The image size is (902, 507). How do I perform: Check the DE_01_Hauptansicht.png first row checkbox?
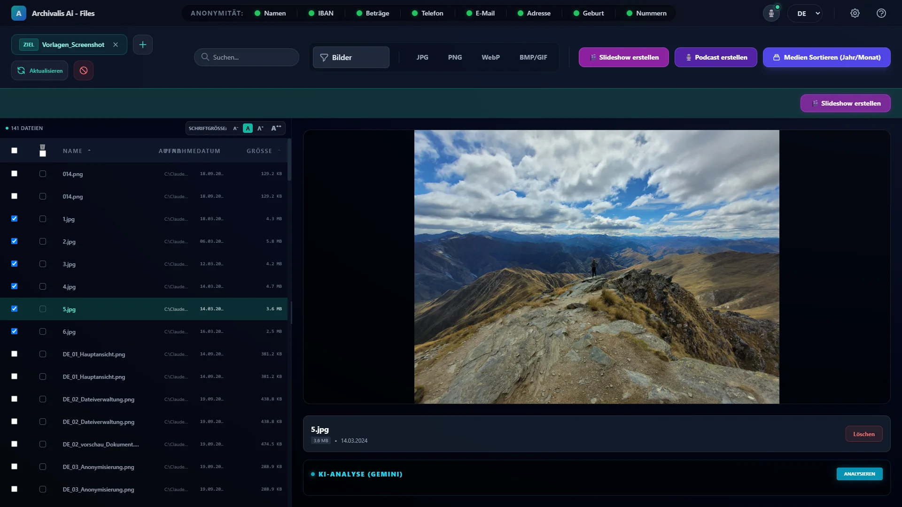[14, 354]
